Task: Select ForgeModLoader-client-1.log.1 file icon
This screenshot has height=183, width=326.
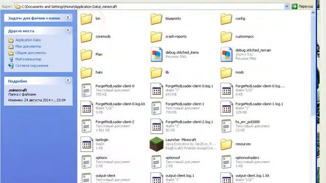Action: pyautogui.click(x=226, y=108)
